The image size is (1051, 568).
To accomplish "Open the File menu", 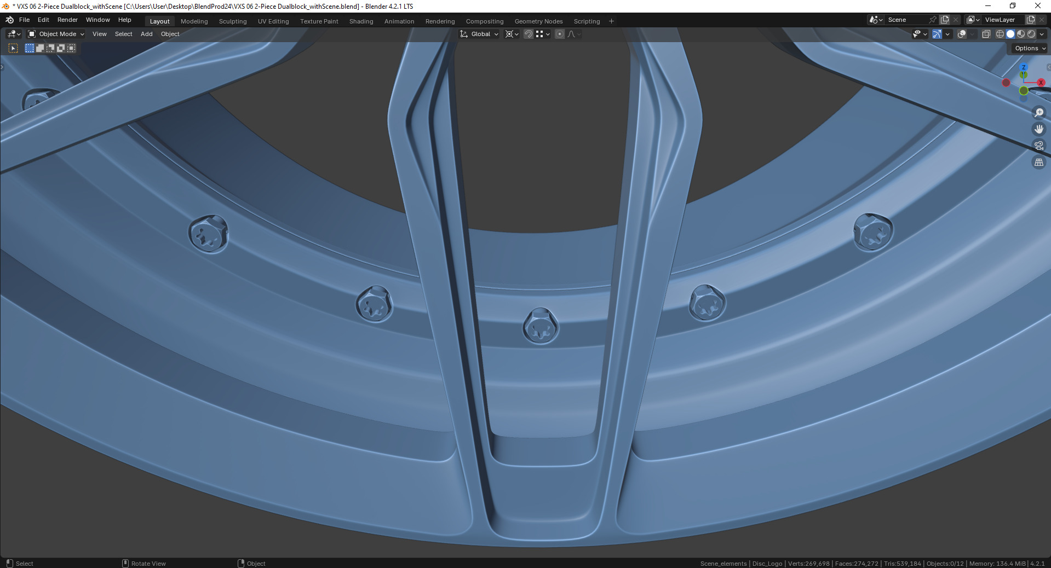I will (25, 20).
